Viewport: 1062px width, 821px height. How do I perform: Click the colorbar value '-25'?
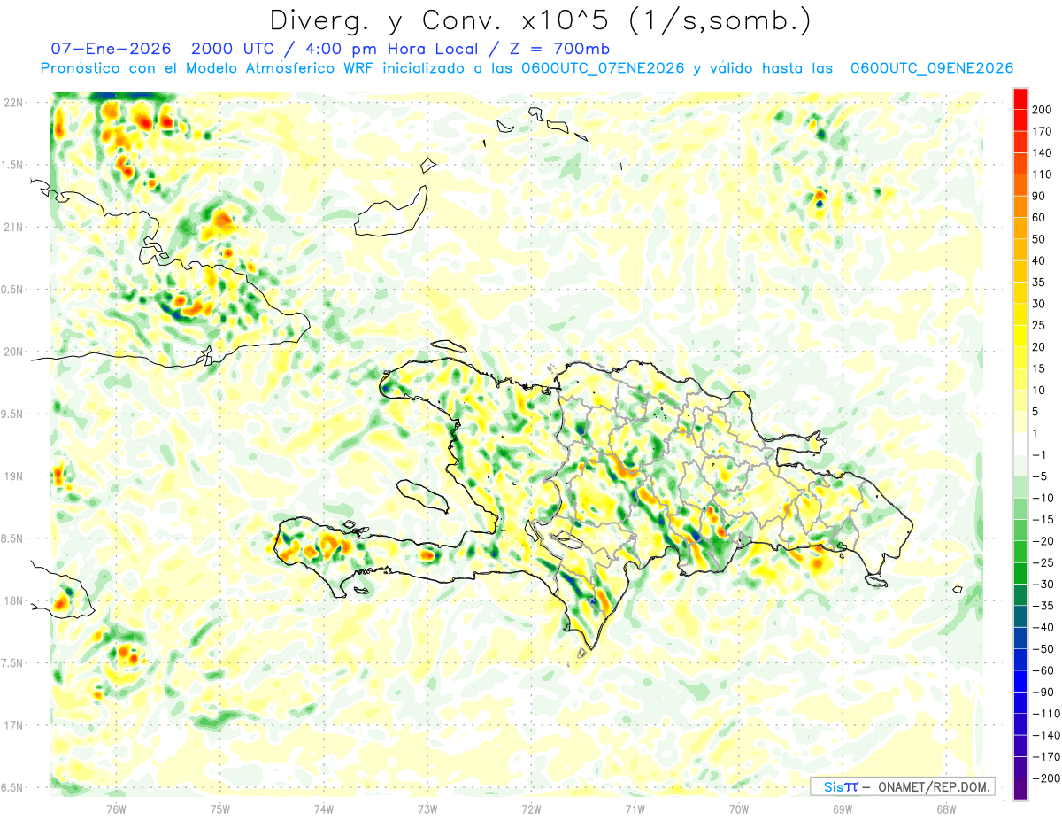tap(1043, 562)
